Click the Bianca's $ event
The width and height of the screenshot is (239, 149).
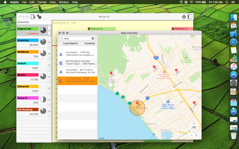tap(102, 29)
